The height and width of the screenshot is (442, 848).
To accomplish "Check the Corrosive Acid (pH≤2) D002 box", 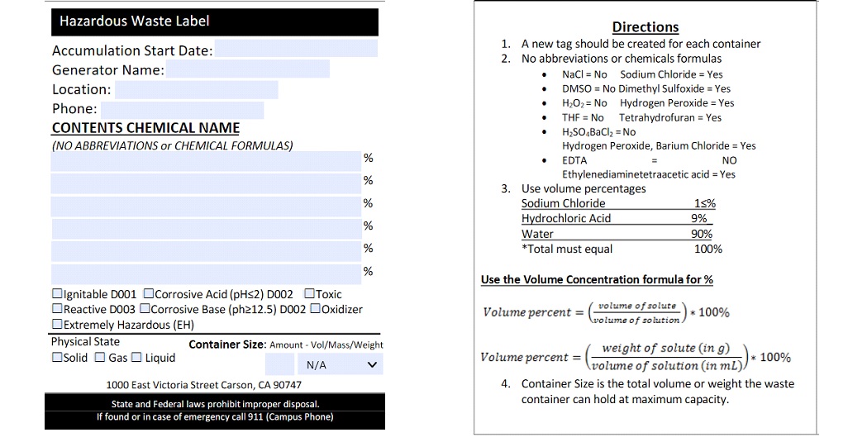I will point(148,293).
